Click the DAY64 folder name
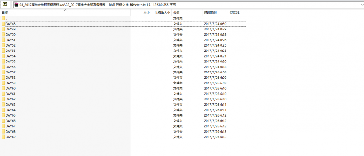The image size is (364, 156). click(11, 110)
